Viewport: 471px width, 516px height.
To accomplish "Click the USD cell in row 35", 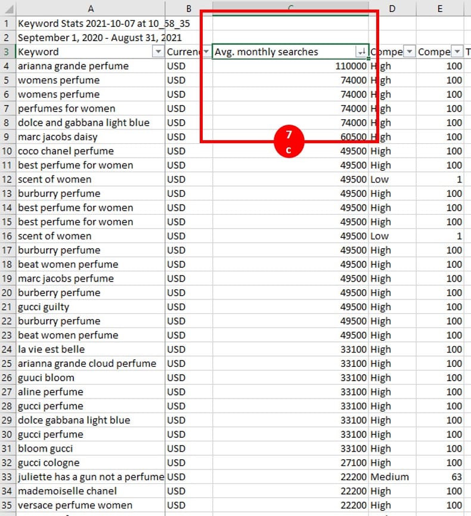I will 189,505.
